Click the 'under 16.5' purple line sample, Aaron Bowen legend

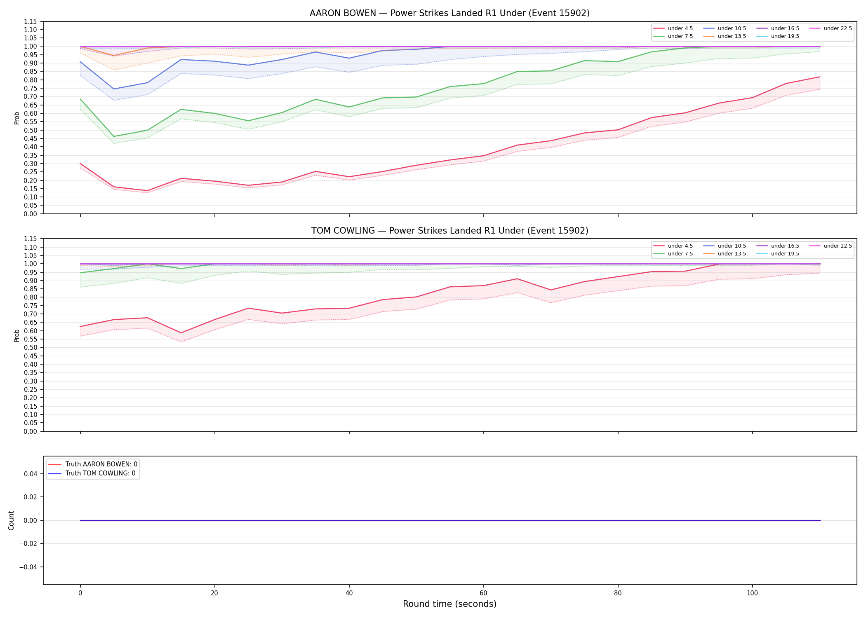[762, 28]
